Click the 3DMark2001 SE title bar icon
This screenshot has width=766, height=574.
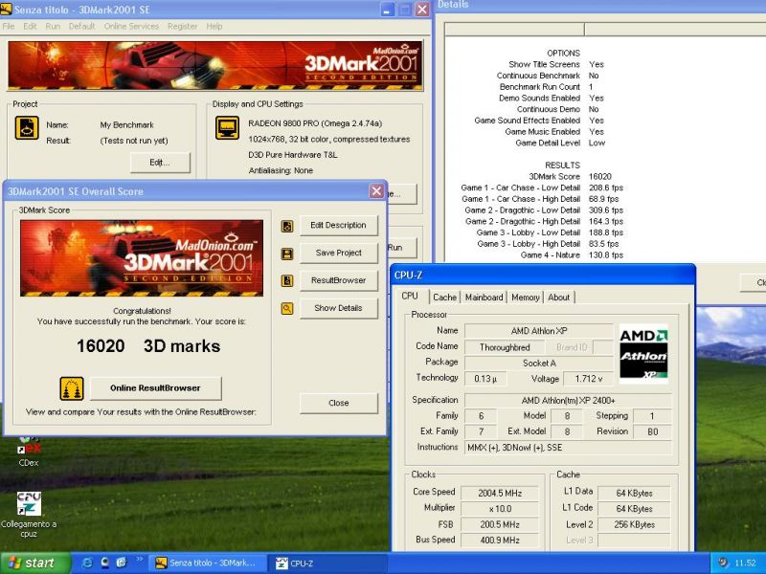(7, 10)
